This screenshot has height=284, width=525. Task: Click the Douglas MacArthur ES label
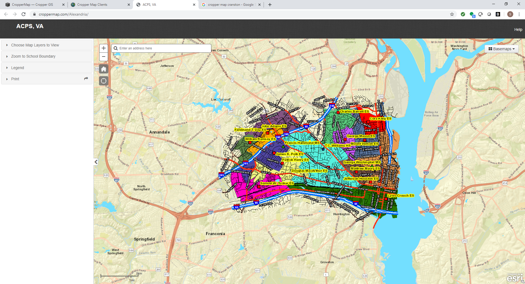(x=309, y=171)
